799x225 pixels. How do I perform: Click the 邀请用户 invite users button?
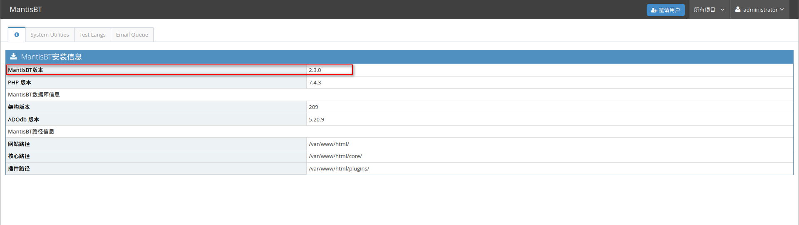point(665,10)
